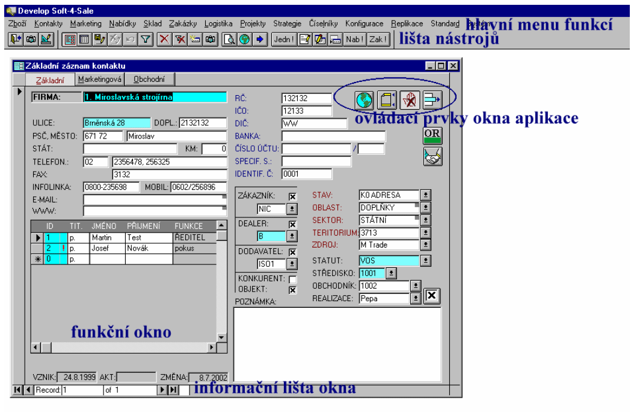Toggle the ZÁKAZNÍK checkbox
Screen dimensions: 634x412
[x=293, y=197]
